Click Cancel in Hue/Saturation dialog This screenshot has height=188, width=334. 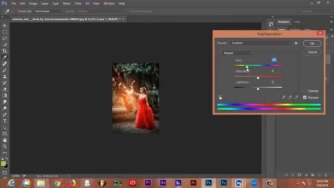coord(312,52)
